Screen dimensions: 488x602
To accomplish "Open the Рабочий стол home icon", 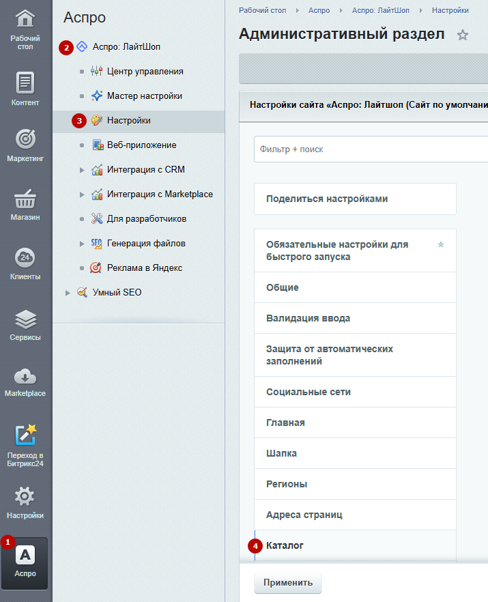I will coord(25,19).
